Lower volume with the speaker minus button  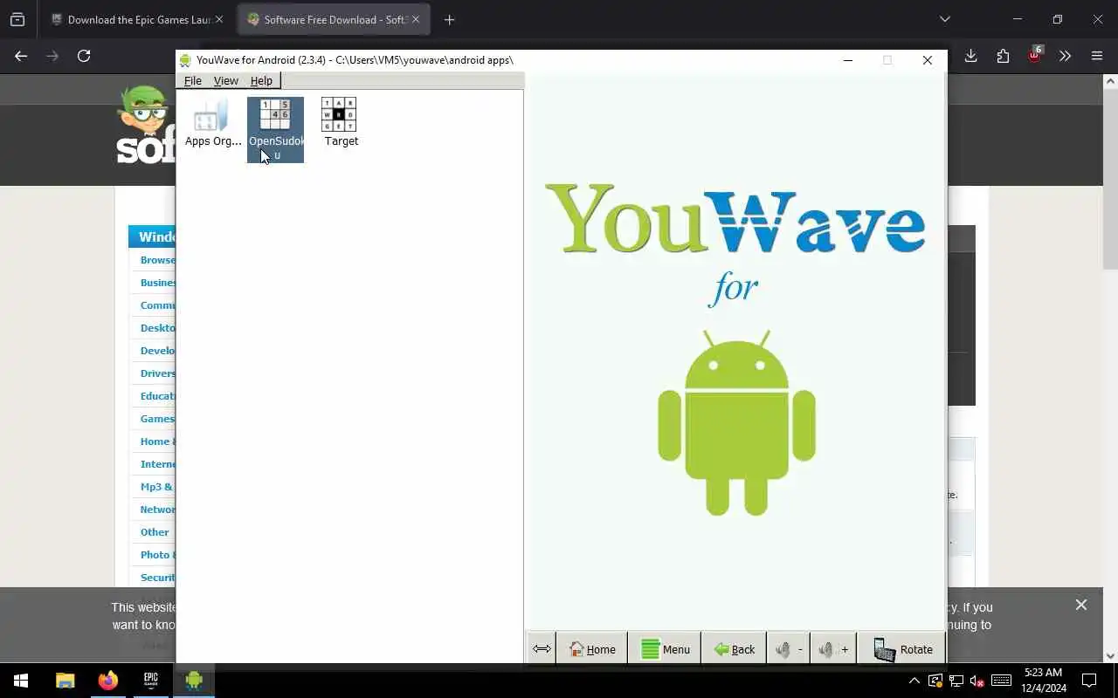point(788,649)
